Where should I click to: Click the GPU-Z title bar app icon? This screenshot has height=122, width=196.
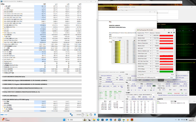[x=138, y=30]
